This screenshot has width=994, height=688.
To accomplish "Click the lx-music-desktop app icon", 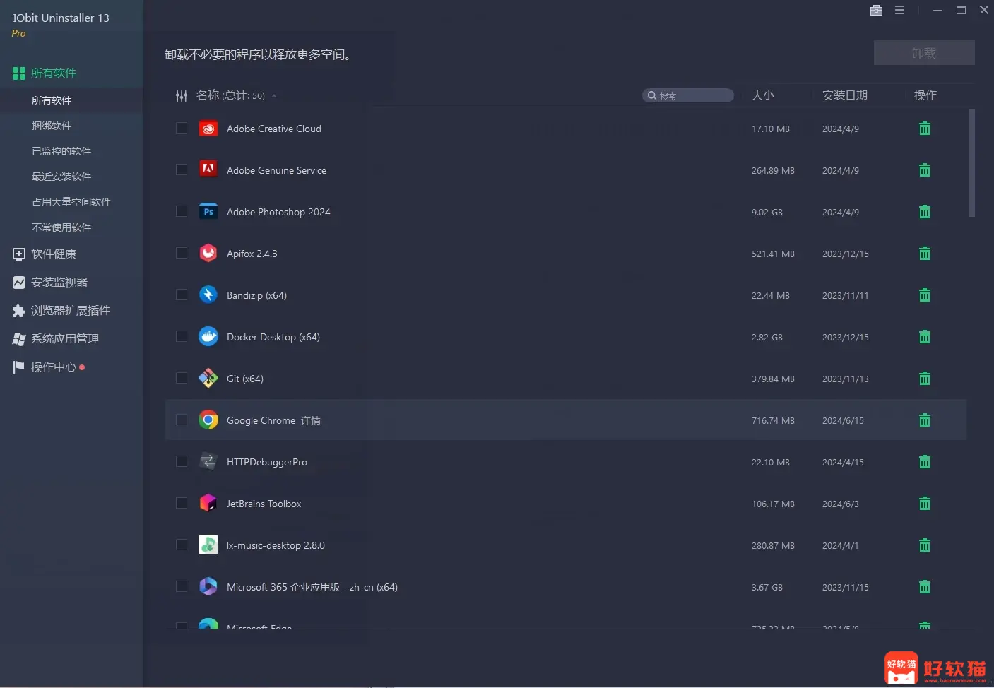I will [208, 545].
